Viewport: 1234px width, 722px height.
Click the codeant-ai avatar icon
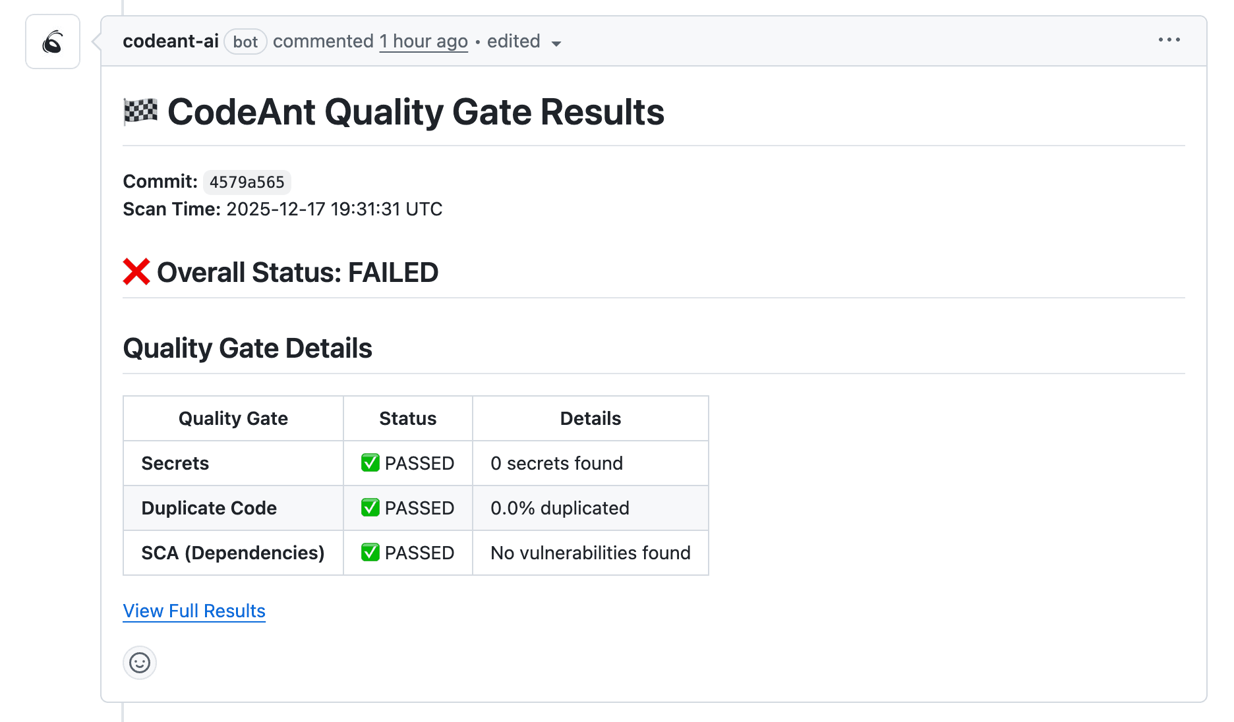pos(53,42)
